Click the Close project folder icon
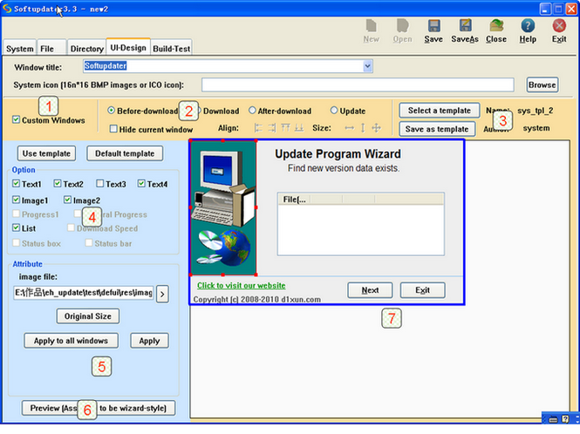The height and width of the screenshot is (434, 580). [x=496, y=25]
